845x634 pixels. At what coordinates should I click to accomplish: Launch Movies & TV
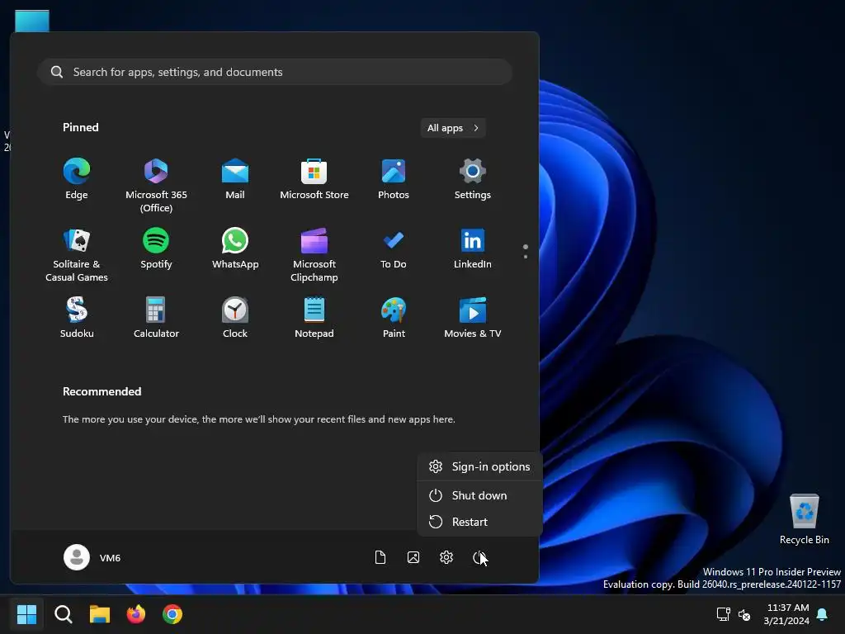(473, 318)
